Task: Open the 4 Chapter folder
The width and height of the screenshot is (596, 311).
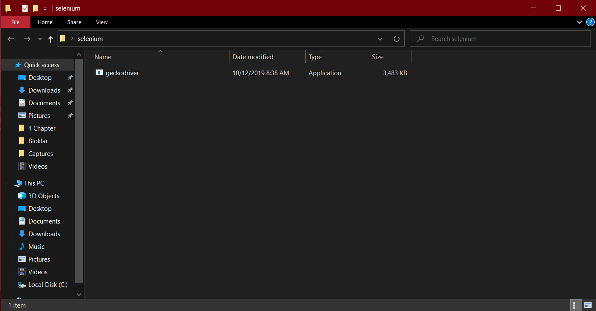Action: (x=42, y=128)
